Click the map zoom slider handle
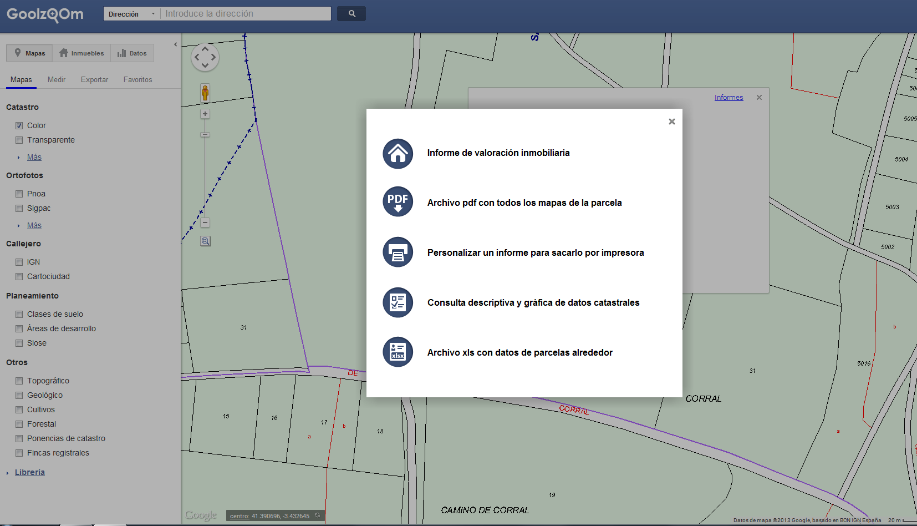This screenshot has width=917, height=526. (x=205, y=134)
